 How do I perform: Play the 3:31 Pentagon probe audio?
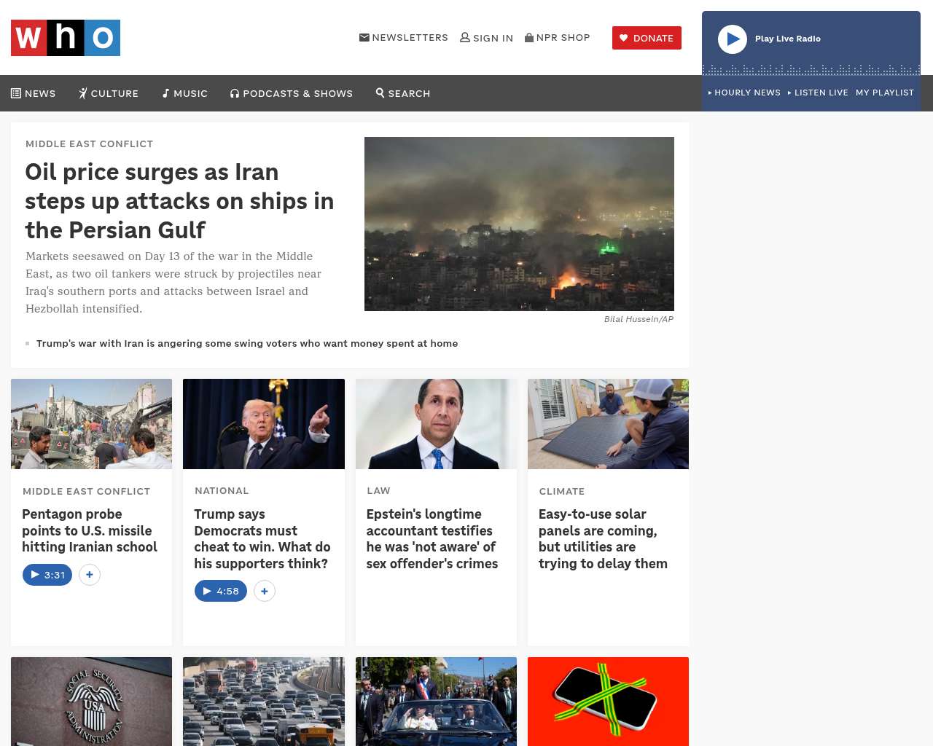click(x=47, y=575)
